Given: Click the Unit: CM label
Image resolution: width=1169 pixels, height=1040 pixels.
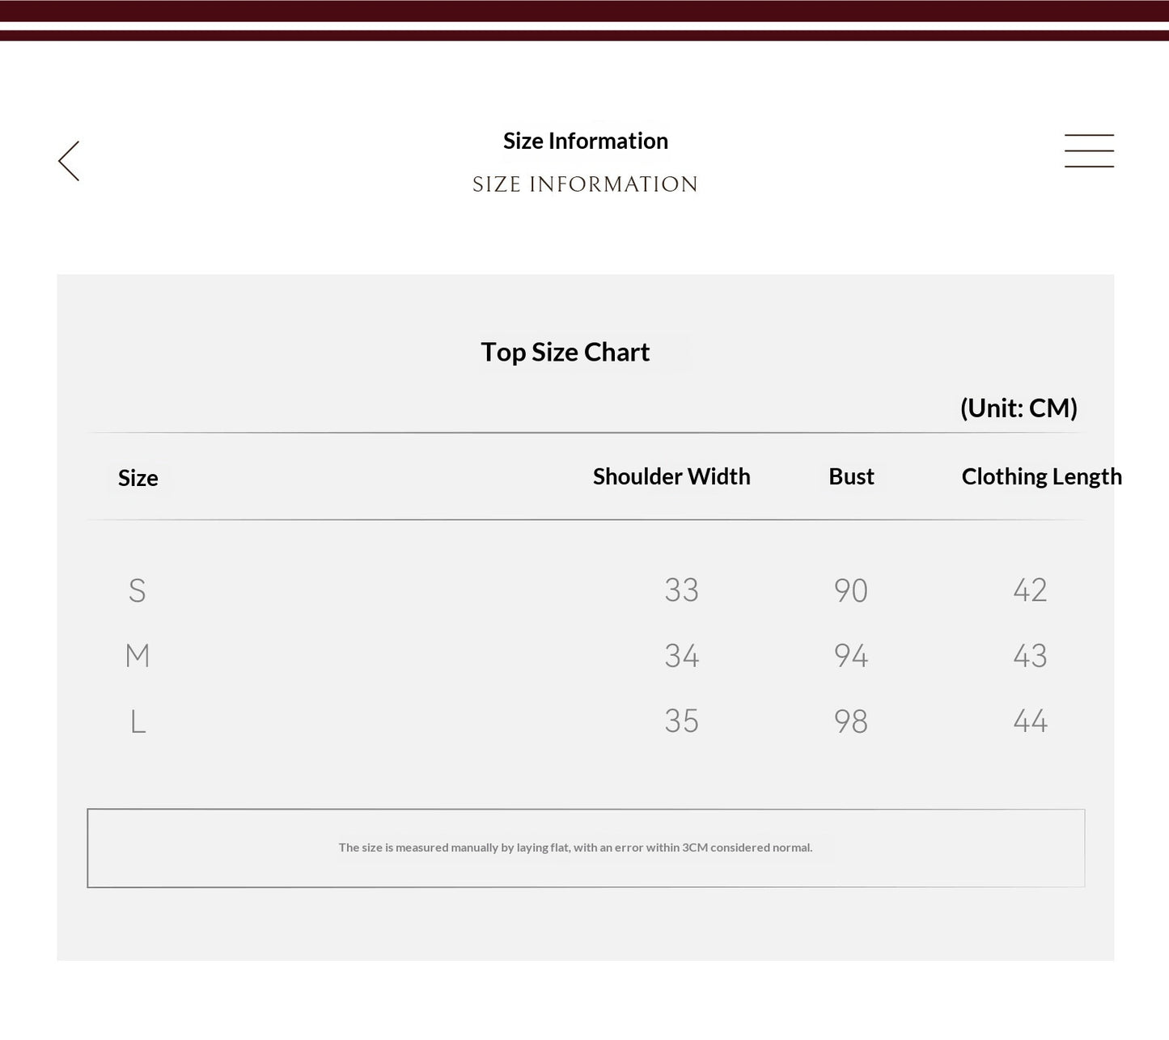Looking at the screenshot, I should click(x=1019, y=408).
